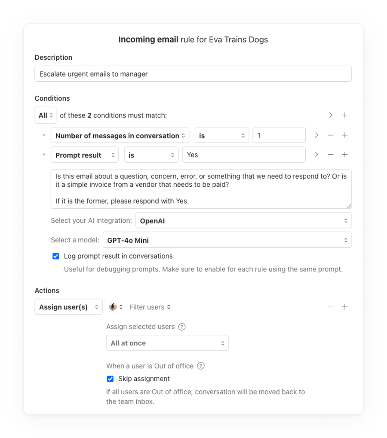
Task: Remove the Prompt result condition
Action: 330,155
